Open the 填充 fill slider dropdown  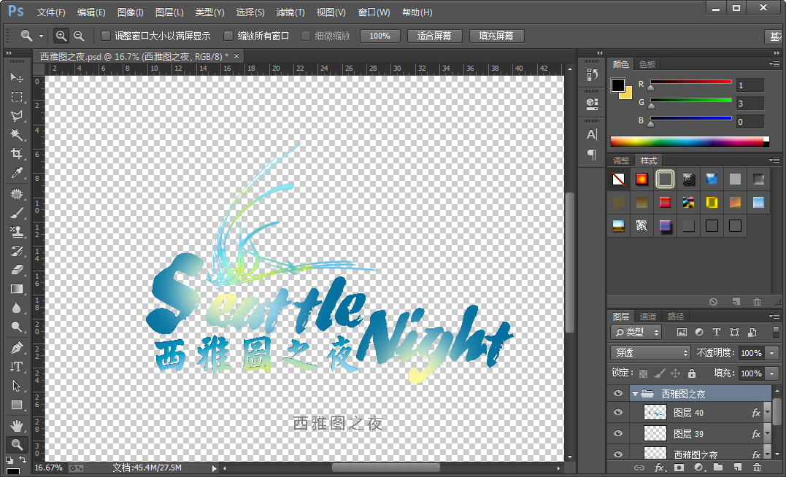[772, 373]
